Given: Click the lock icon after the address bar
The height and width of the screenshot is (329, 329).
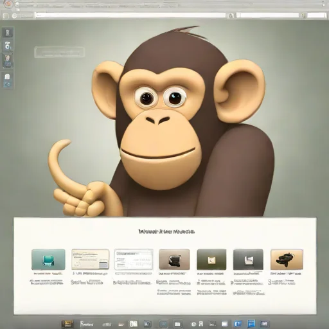Looking at the screenshot, I should point(231,15).
